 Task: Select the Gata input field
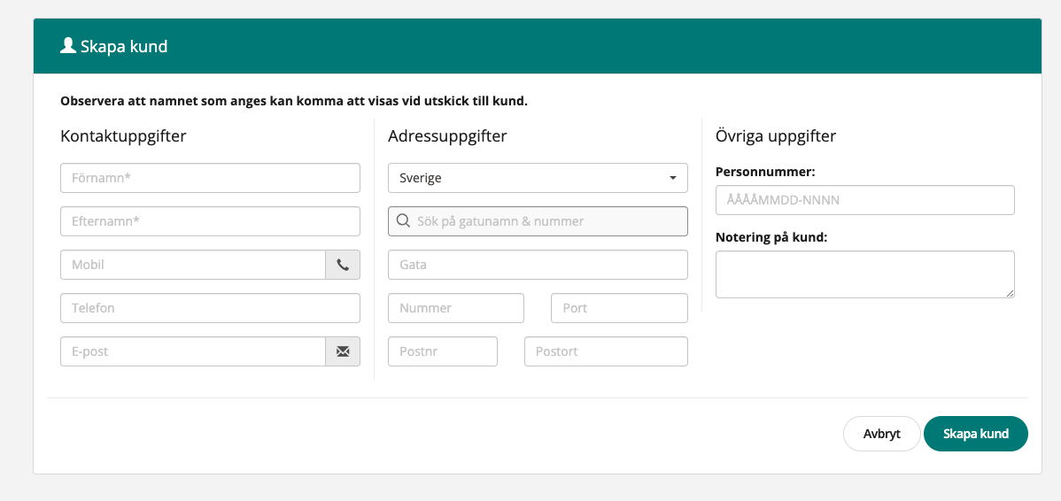(538, 265)
